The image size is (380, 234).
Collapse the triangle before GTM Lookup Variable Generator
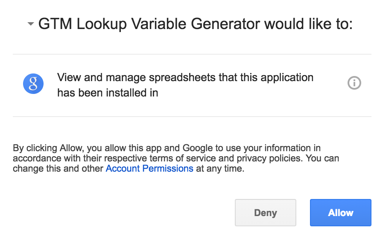click(x=30, y=24)
